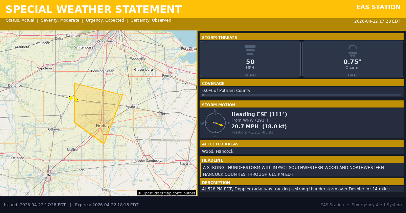Viewport: 406px width, 213px height.
Task: Click the Putnam County coverage bar
Action: 301,95
